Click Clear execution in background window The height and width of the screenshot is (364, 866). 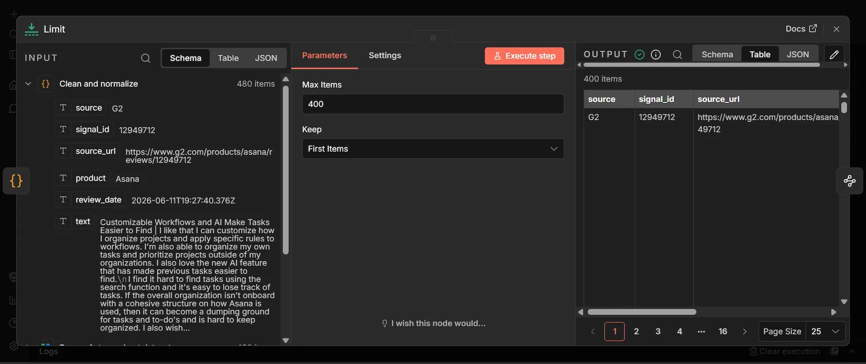pos(785,351)
